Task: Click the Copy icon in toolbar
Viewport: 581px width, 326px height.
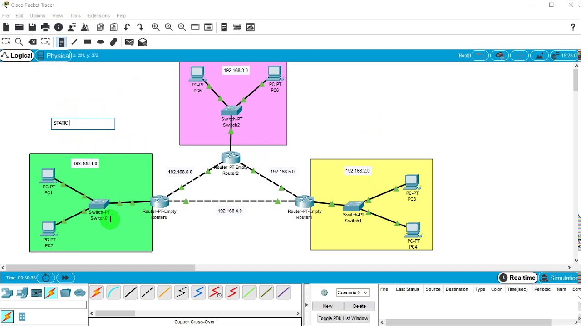Action: pyautogui.click(x=101, y=27)
